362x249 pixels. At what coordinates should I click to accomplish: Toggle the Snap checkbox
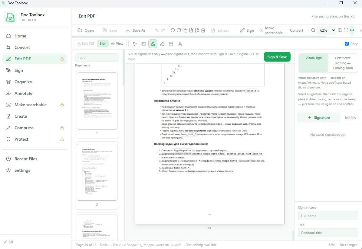click(347, 44)
